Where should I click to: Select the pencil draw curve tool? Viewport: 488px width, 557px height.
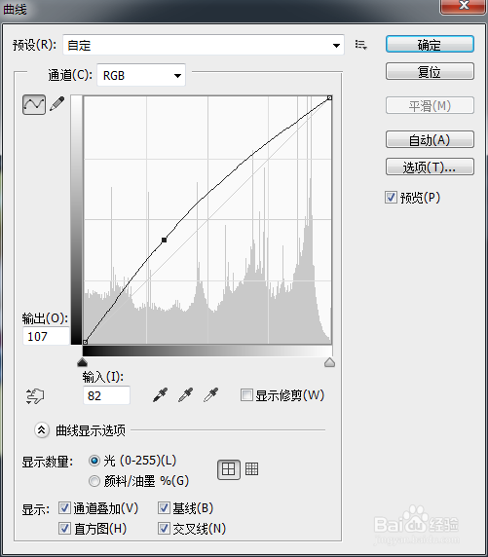[57, 104]
